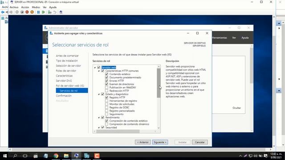Collapse the Seguridad node
The height and width of the screenshot is (160, 285).
[99, 128]
